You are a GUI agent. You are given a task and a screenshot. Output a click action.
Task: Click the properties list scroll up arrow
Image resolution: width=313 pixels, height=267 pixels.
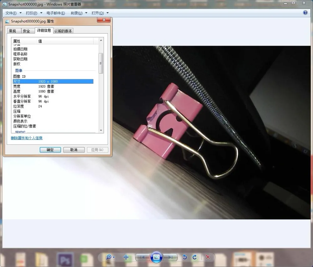click(x=101, y=40)
